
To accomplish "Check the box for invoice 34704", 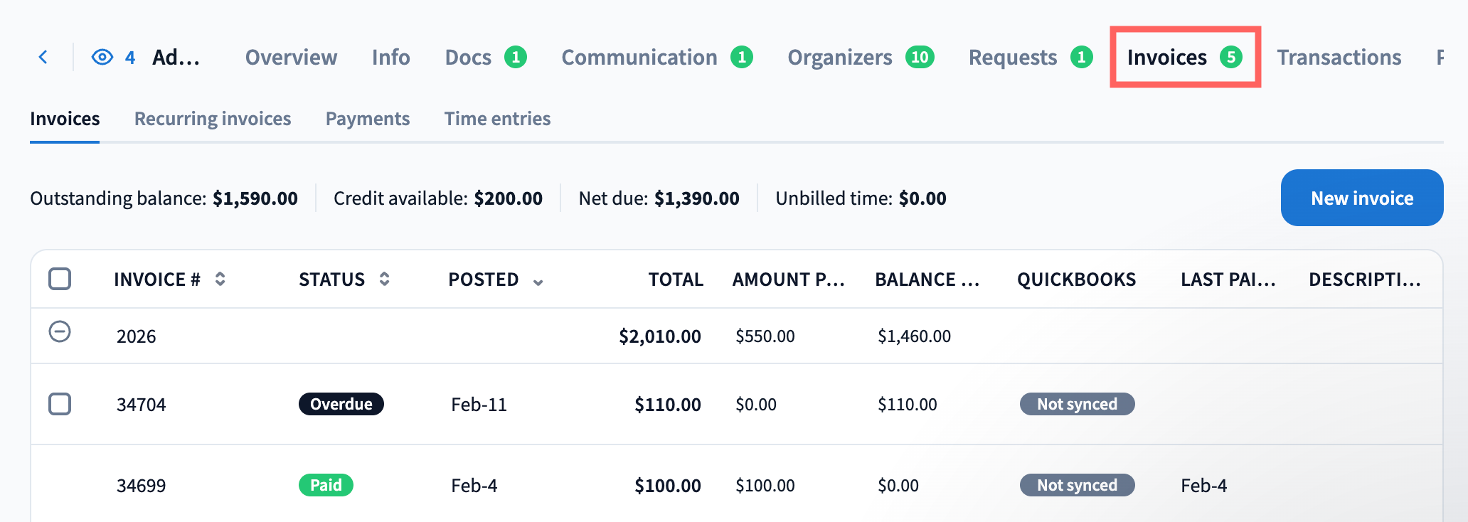I will pyautogui.click(x=60, y=404).
